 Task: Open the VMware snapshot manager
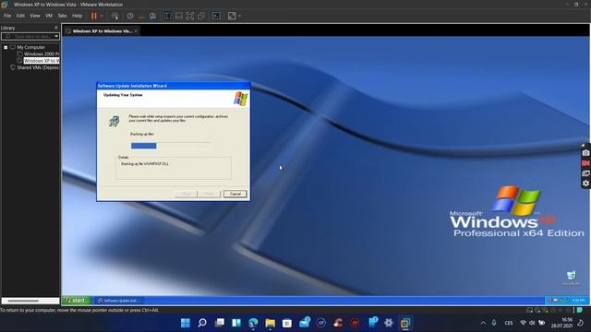tap(152, 16)
